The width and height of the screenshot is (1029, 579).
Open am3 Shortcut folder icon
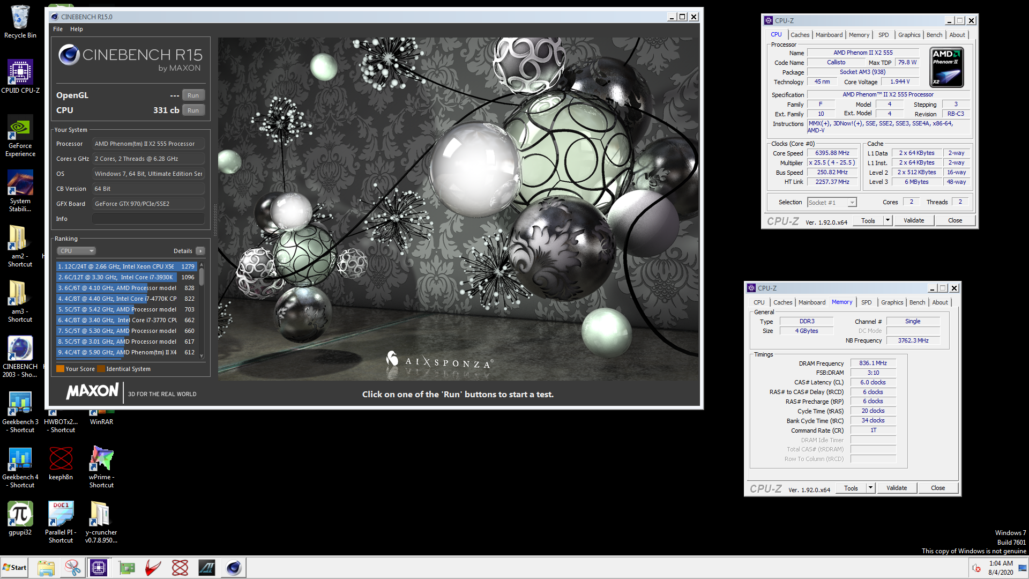[20, 301]
